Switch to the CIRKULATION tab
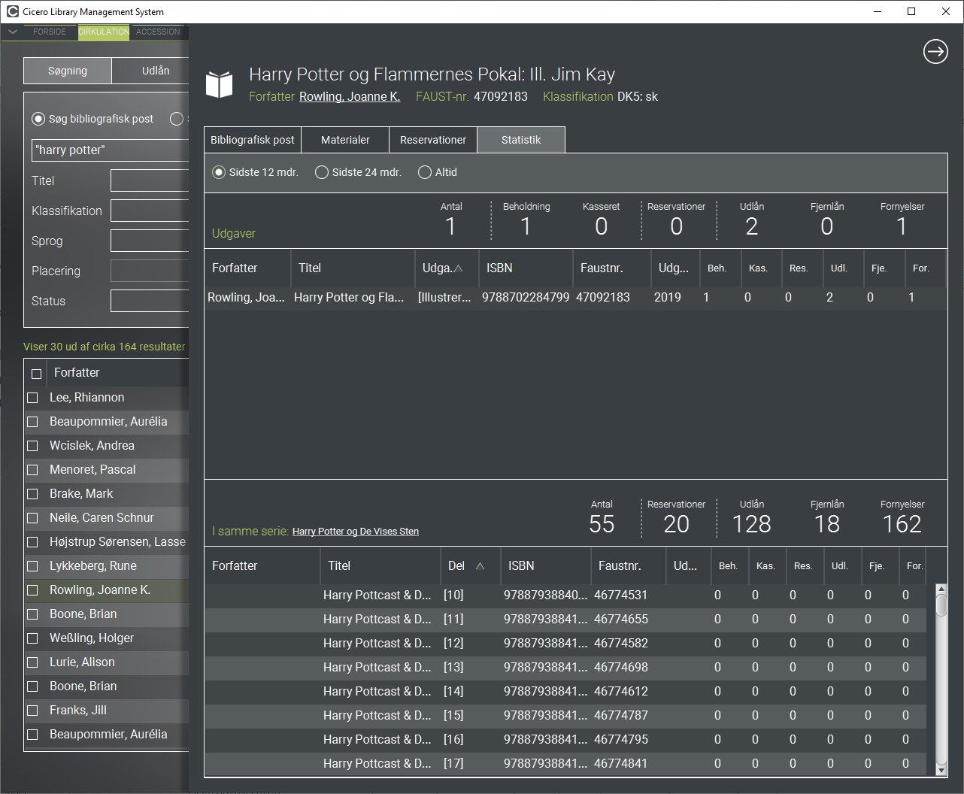This screenshot has width=964, height=794. (x=104, y=32)
